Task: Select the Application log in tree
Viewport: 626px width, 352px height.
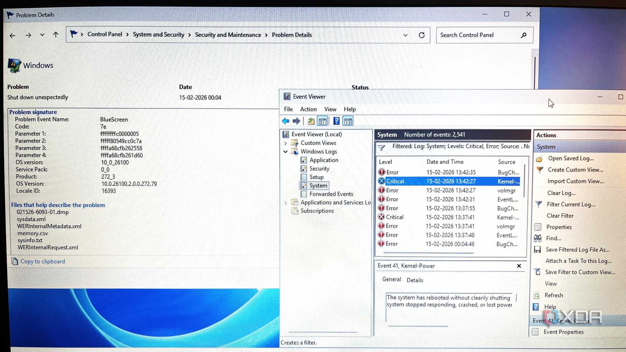Action: pyautogui.click(x=324, y=160)
